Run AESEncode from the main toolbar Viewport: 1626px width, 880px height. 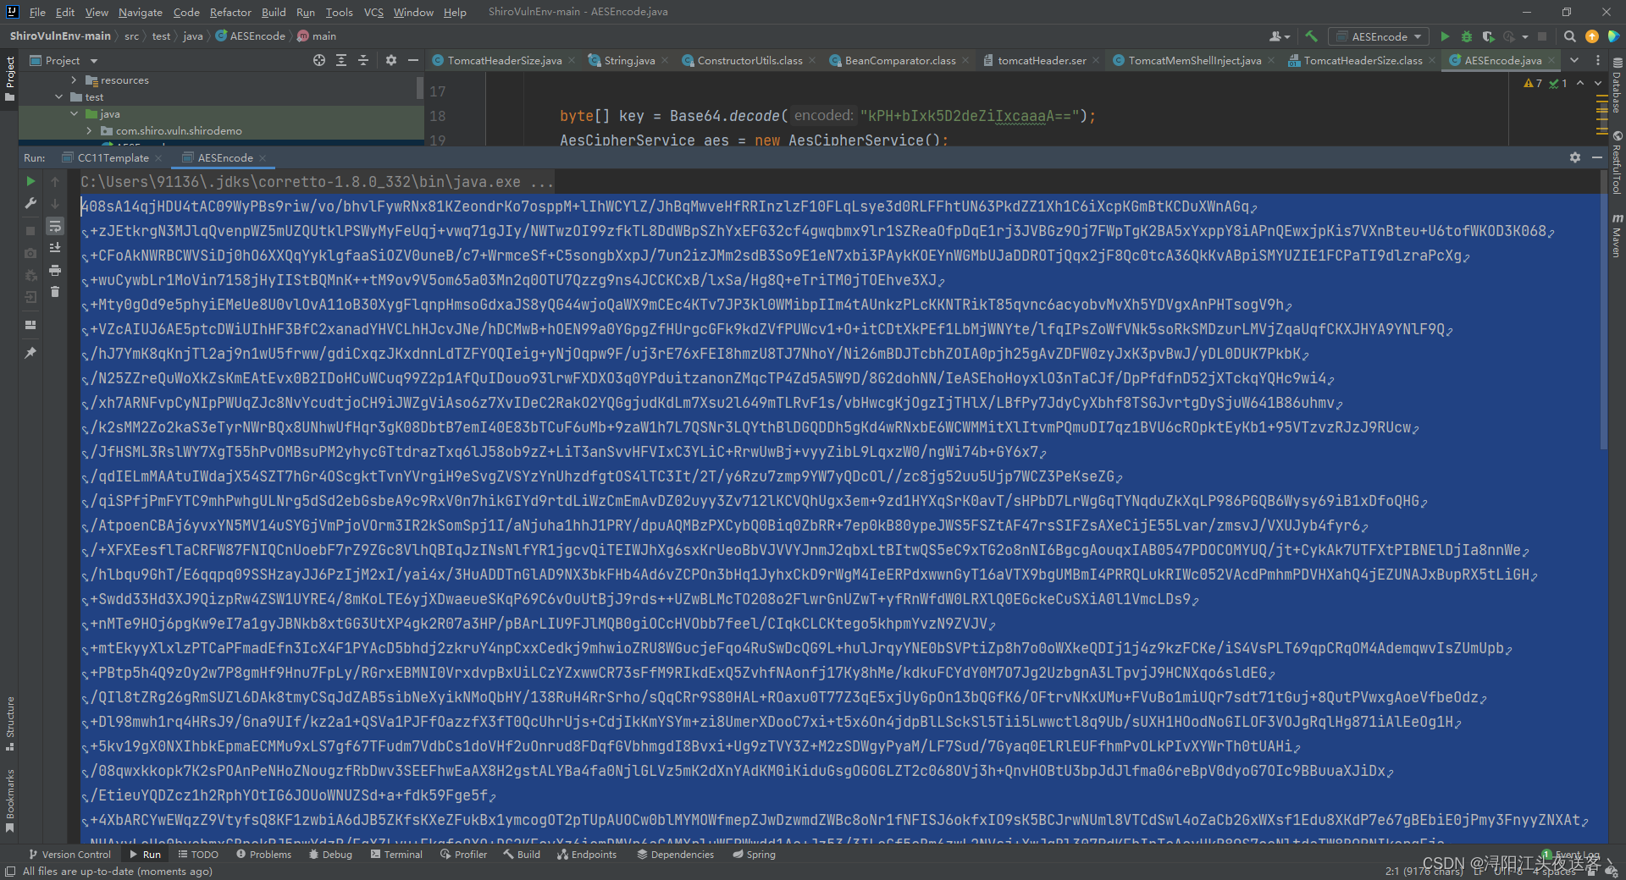click(x=1445, y=36)
